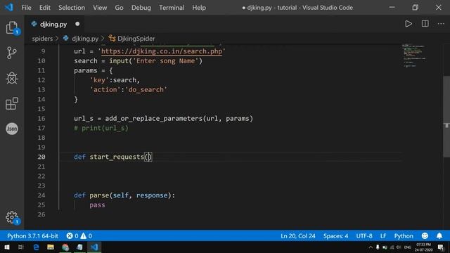
Task: Select Python 3.7.1 64-bit interpreter
Action: (32, 236)
